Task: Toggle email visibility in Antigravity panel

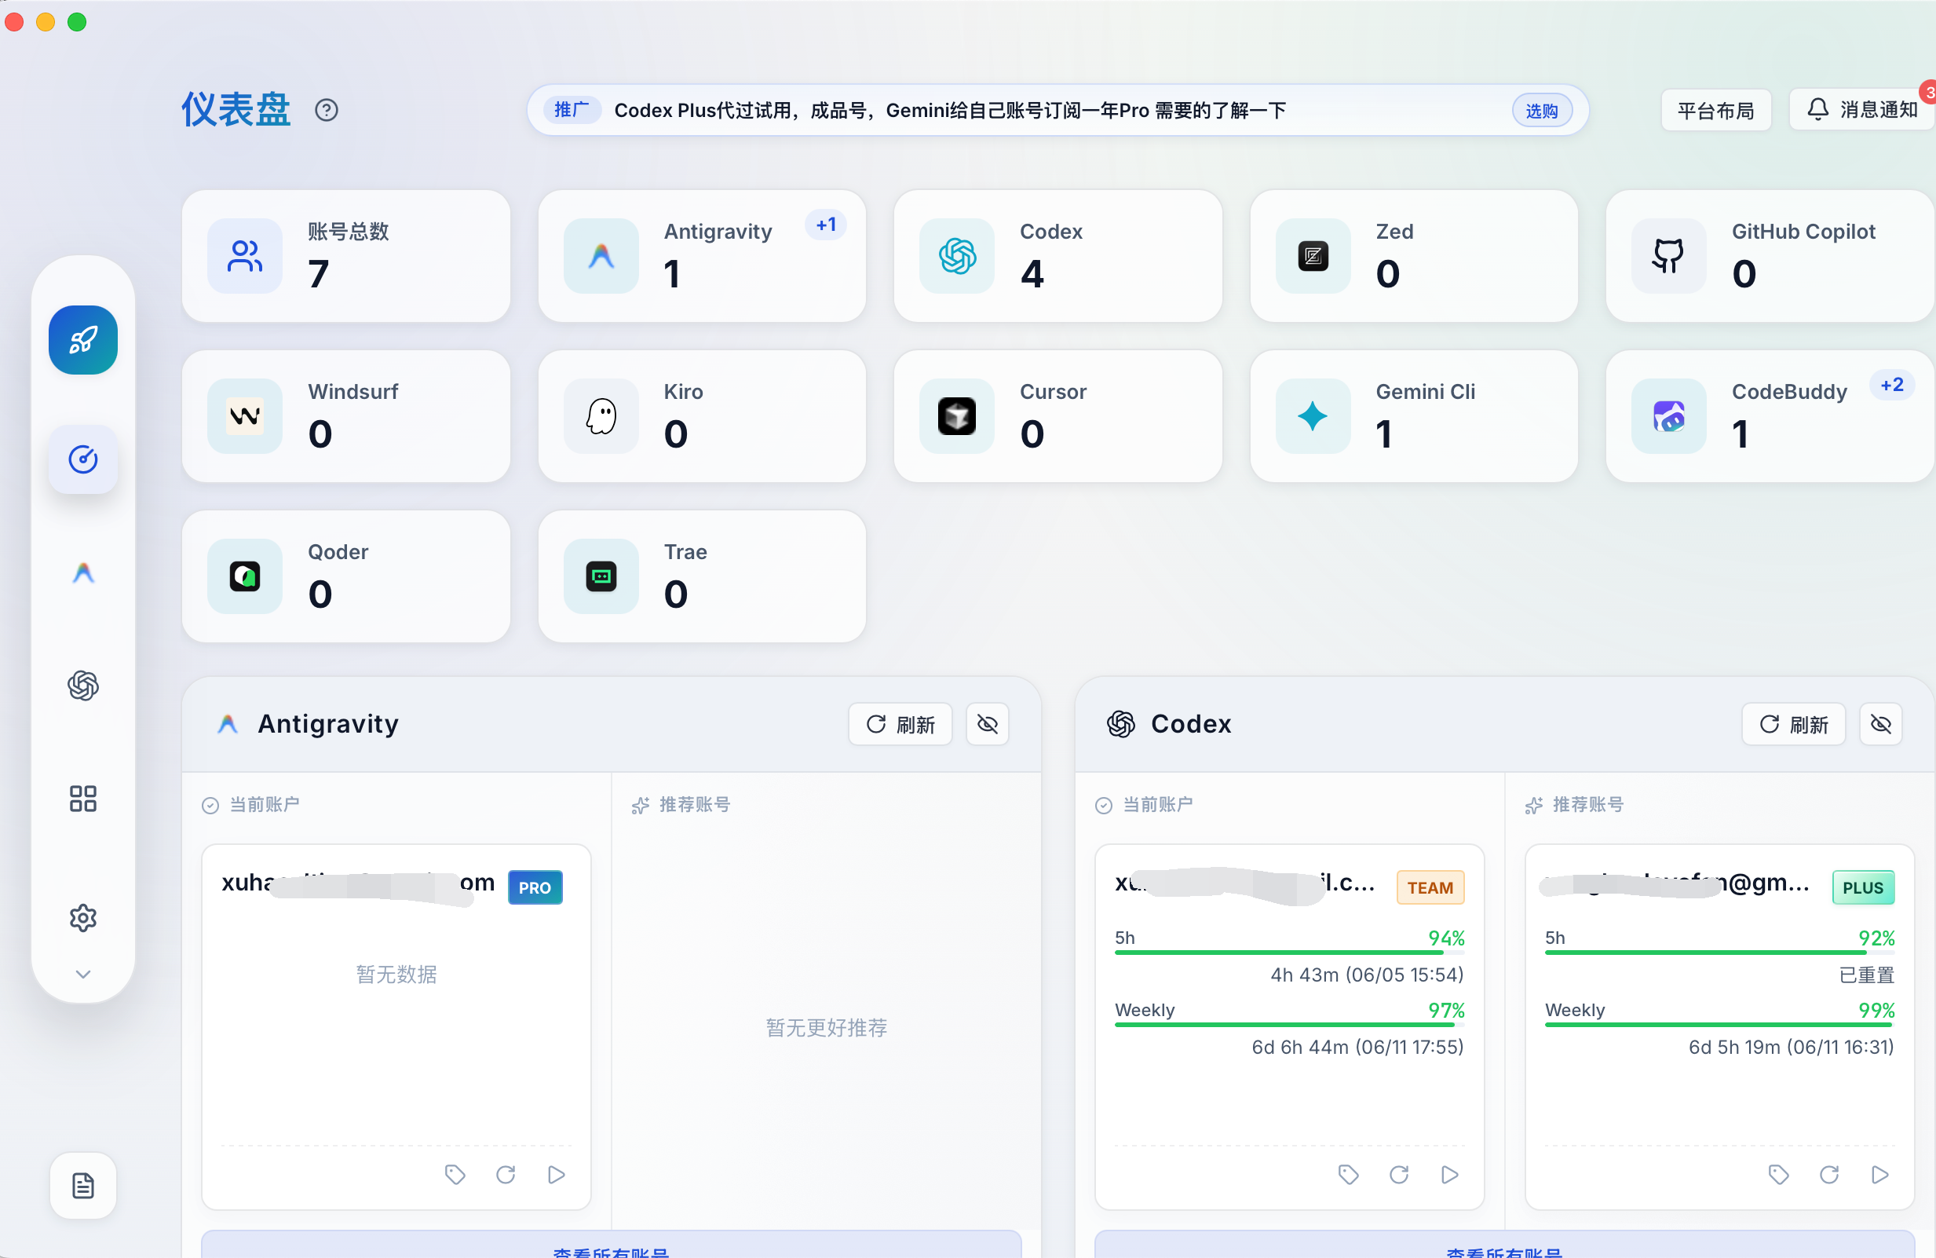Action: (988, 724)
